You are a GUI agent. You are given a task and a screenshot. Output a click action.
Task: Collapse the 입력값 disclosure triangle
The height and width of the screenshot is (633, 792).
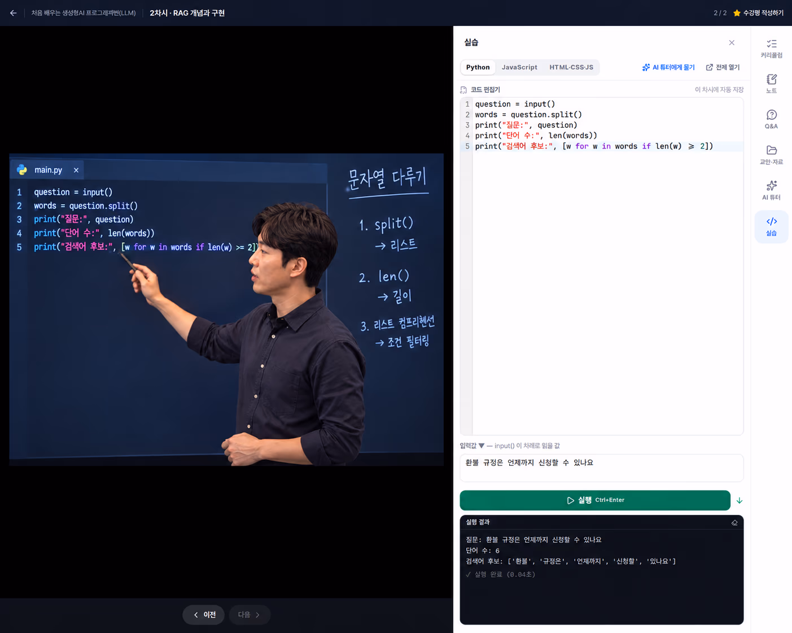pos(482,446)
